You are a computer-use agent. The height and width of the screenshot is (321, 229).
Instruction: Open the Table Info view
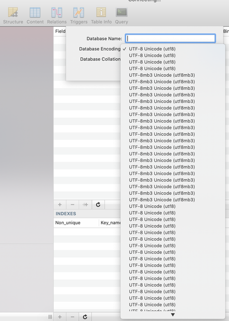coord(101,16)
